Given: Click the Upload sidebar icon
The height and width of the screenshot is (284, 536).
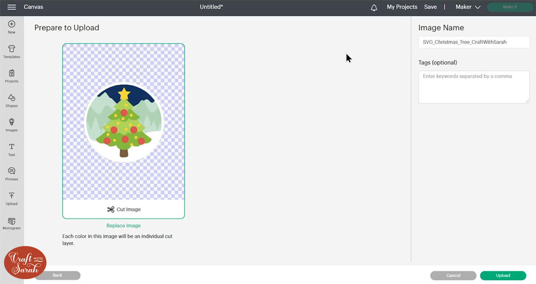Looking at the screenshot, I should 12,198.
